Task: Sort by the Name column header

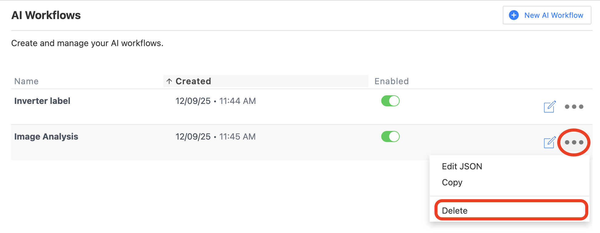Action: click(26, 81)
